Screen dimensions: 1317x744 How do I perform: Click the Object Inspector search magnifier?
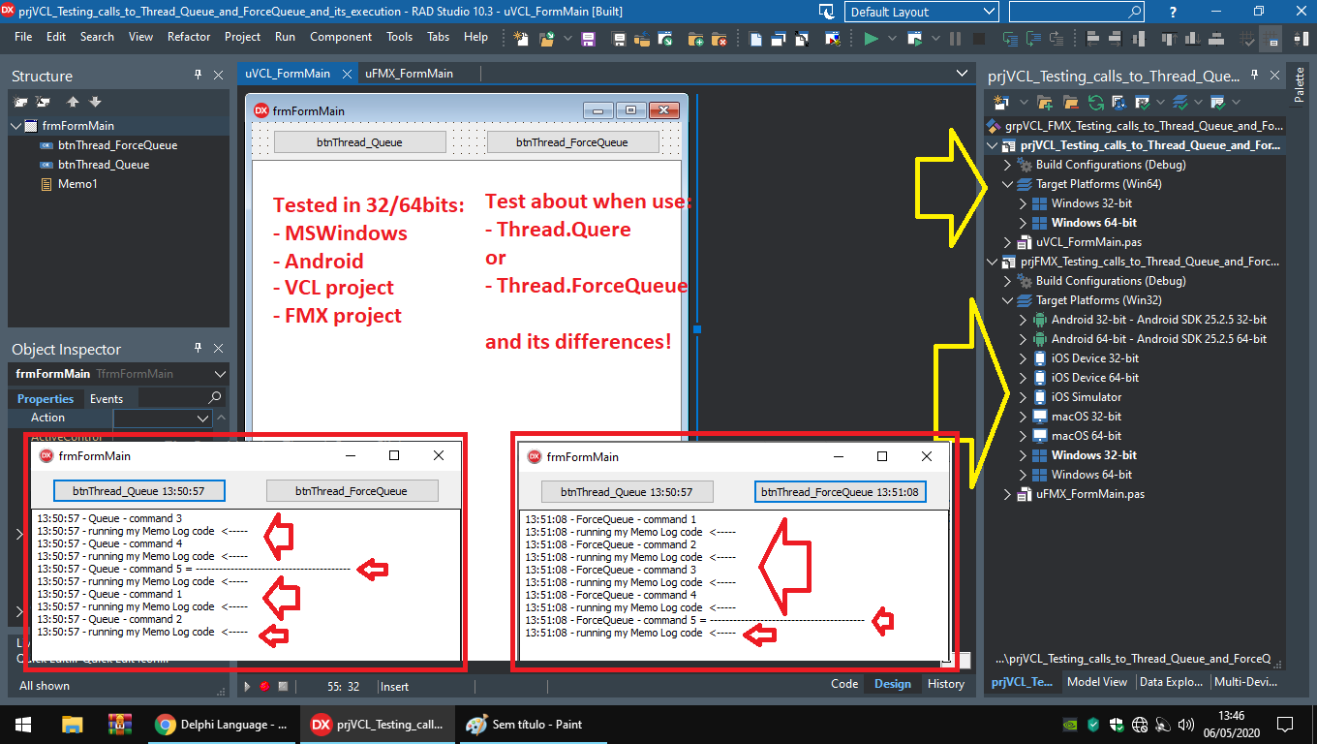(x=215, y=398)
